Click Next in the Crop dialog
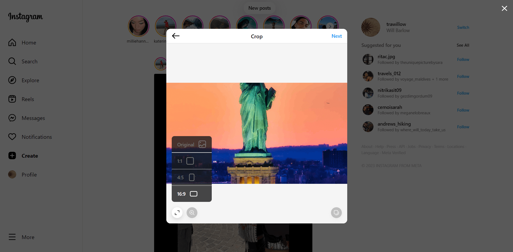This screenshot has height=252, width=513. coord(337,36)
